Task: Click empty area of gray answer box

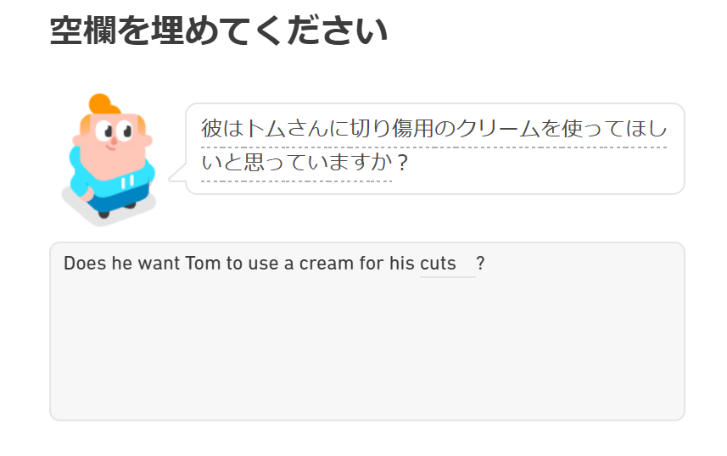Action: (366, 356)
